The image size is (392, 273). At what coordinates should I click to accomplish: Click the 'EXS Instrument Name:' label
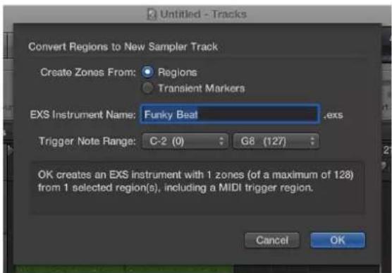(82, 115)
